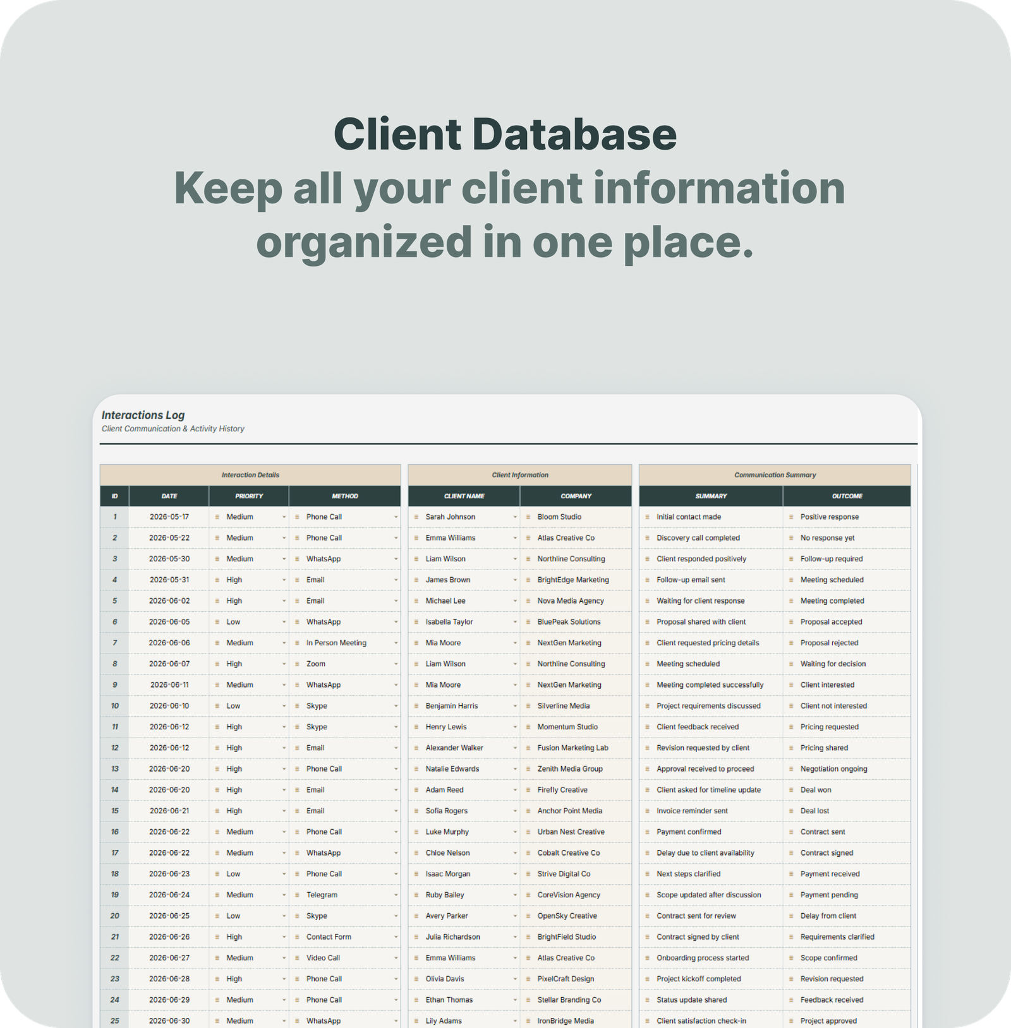The height and width of the screenshot is (1028, 1011).
Task: Open client dropdown for Benjamin Harris
Action: pyautogui.click(x=515, y=706)
